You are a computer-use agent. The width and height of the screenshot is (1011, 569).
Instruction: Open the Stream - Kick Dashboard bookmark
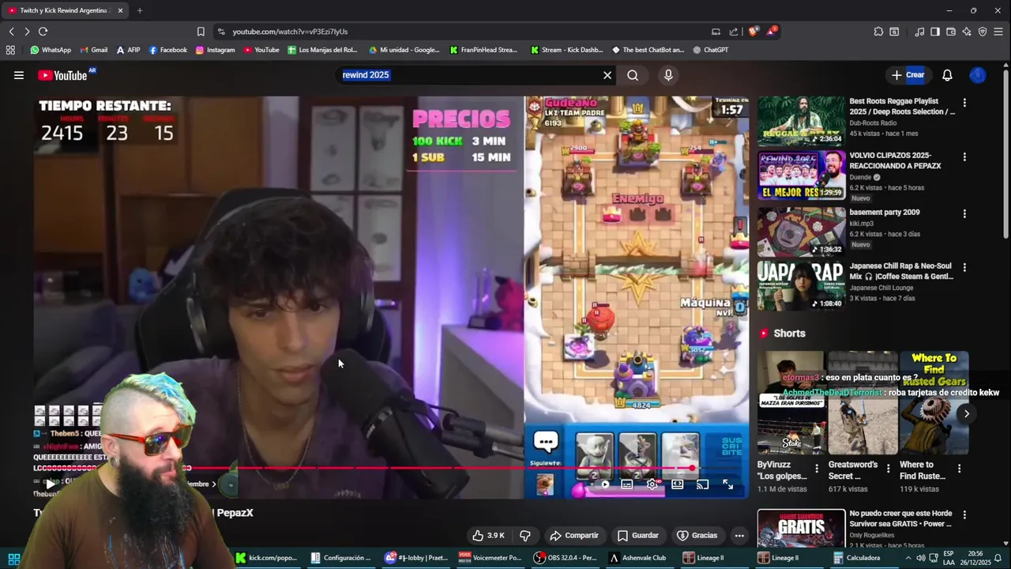(566, 50)
